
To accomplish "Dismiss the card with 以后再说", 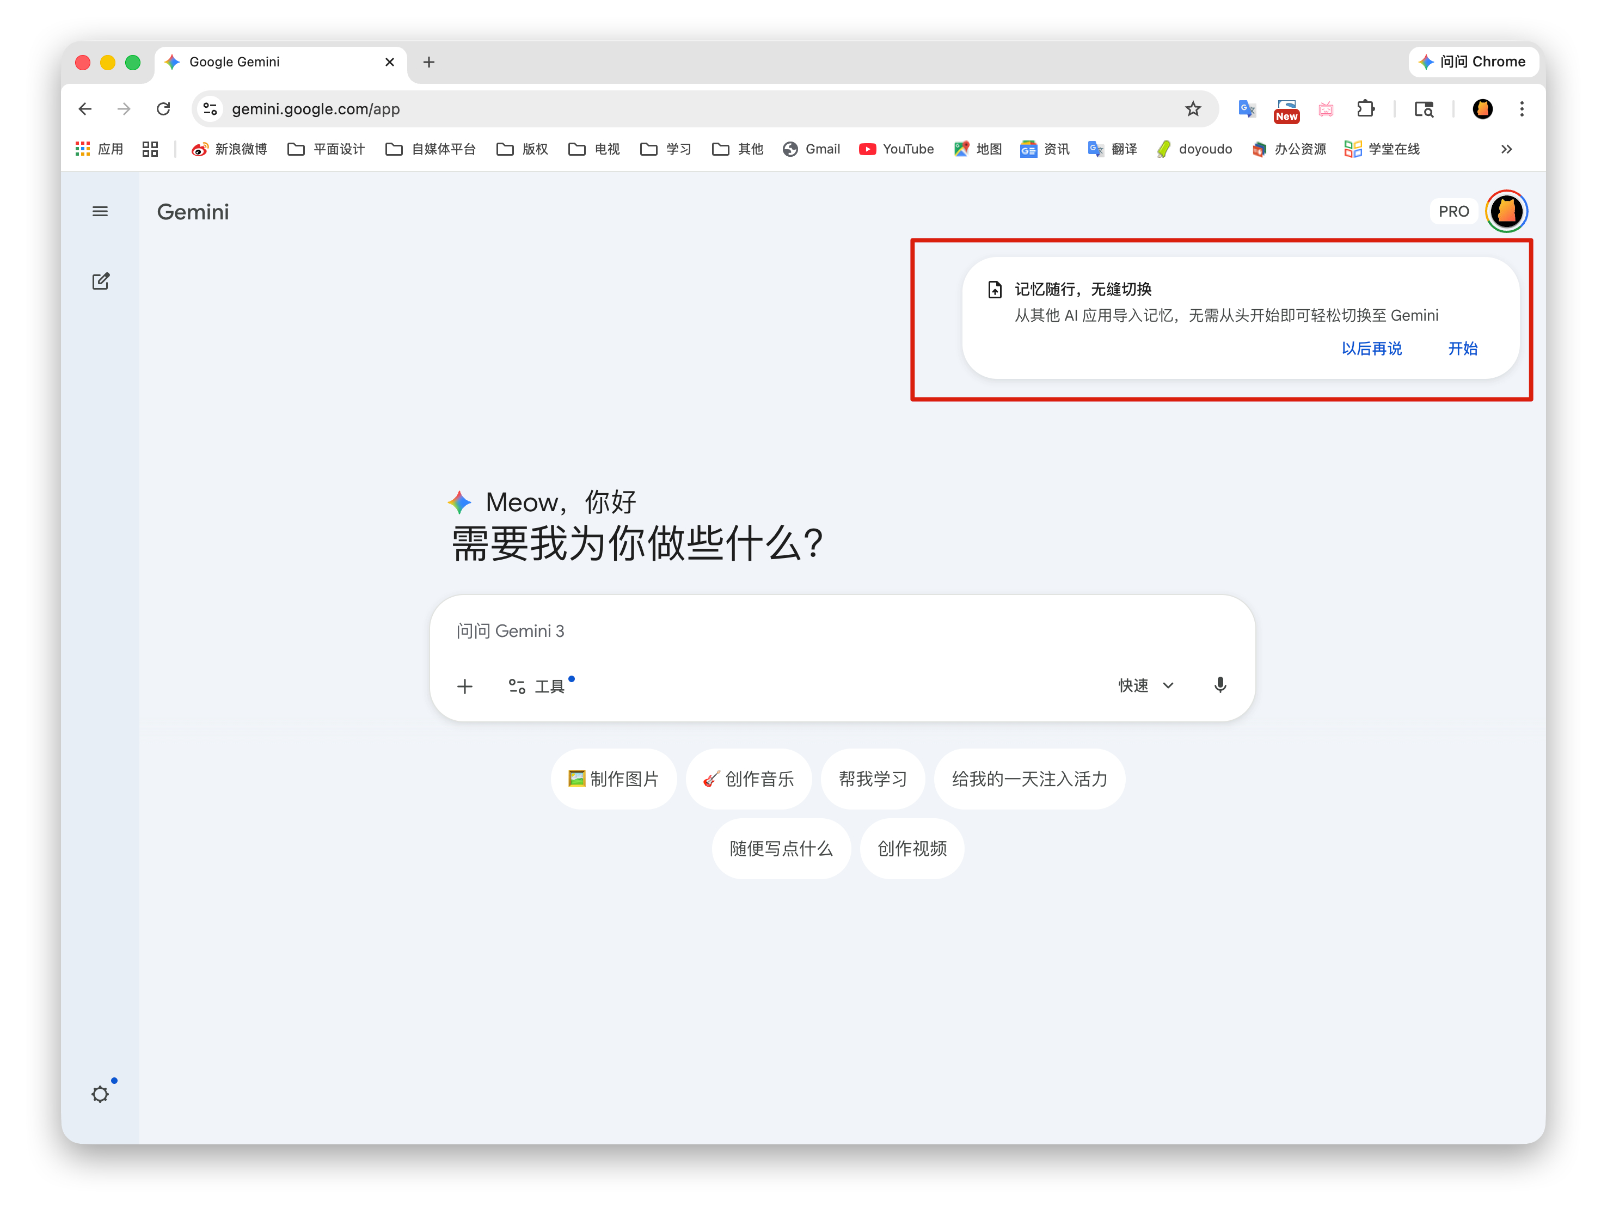I will click(1371, 349).
